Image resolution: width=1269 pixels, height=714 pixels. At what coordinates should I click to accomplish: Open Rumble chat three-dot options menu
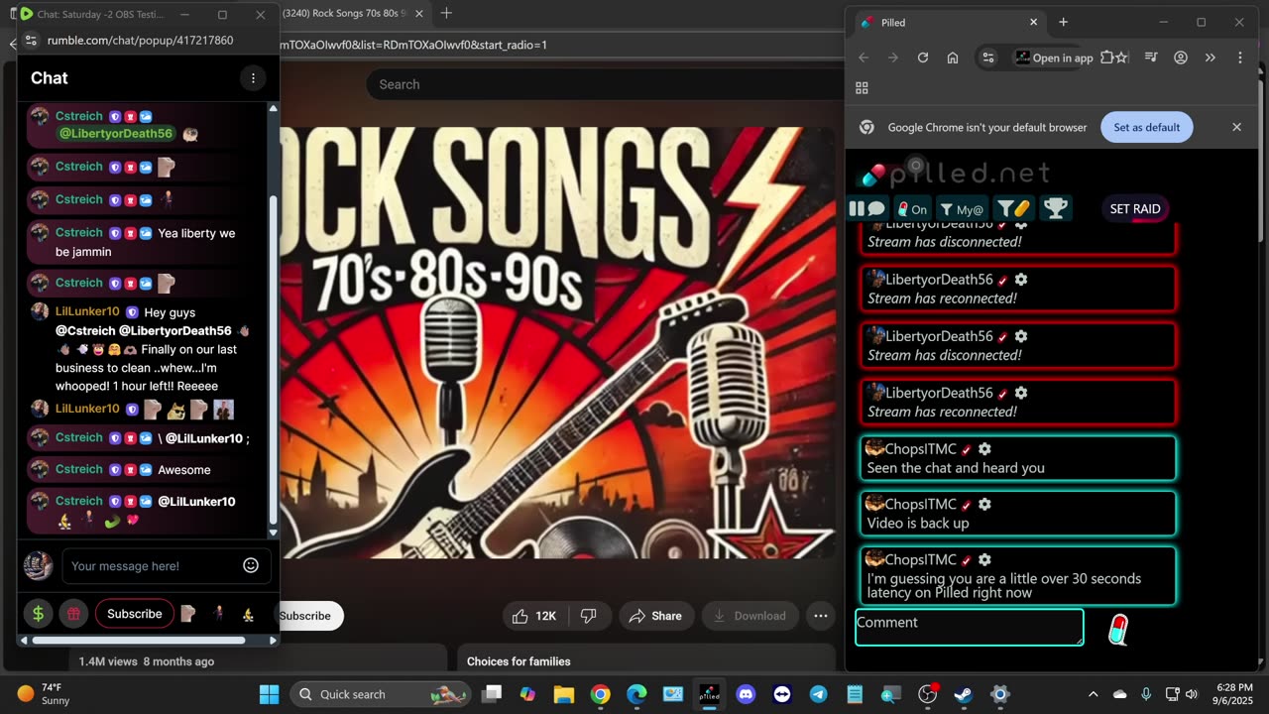[253, 78]
